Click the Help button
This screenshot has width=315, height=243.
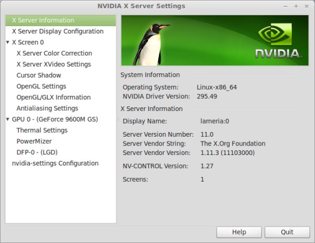239,232
